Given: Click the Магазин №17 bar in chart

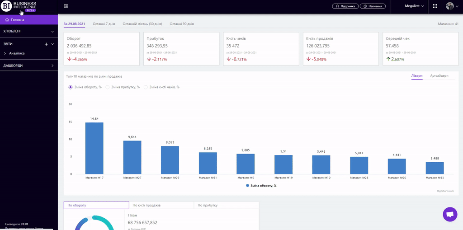Looking at the screenshot, I should click(x=94, y=148).
